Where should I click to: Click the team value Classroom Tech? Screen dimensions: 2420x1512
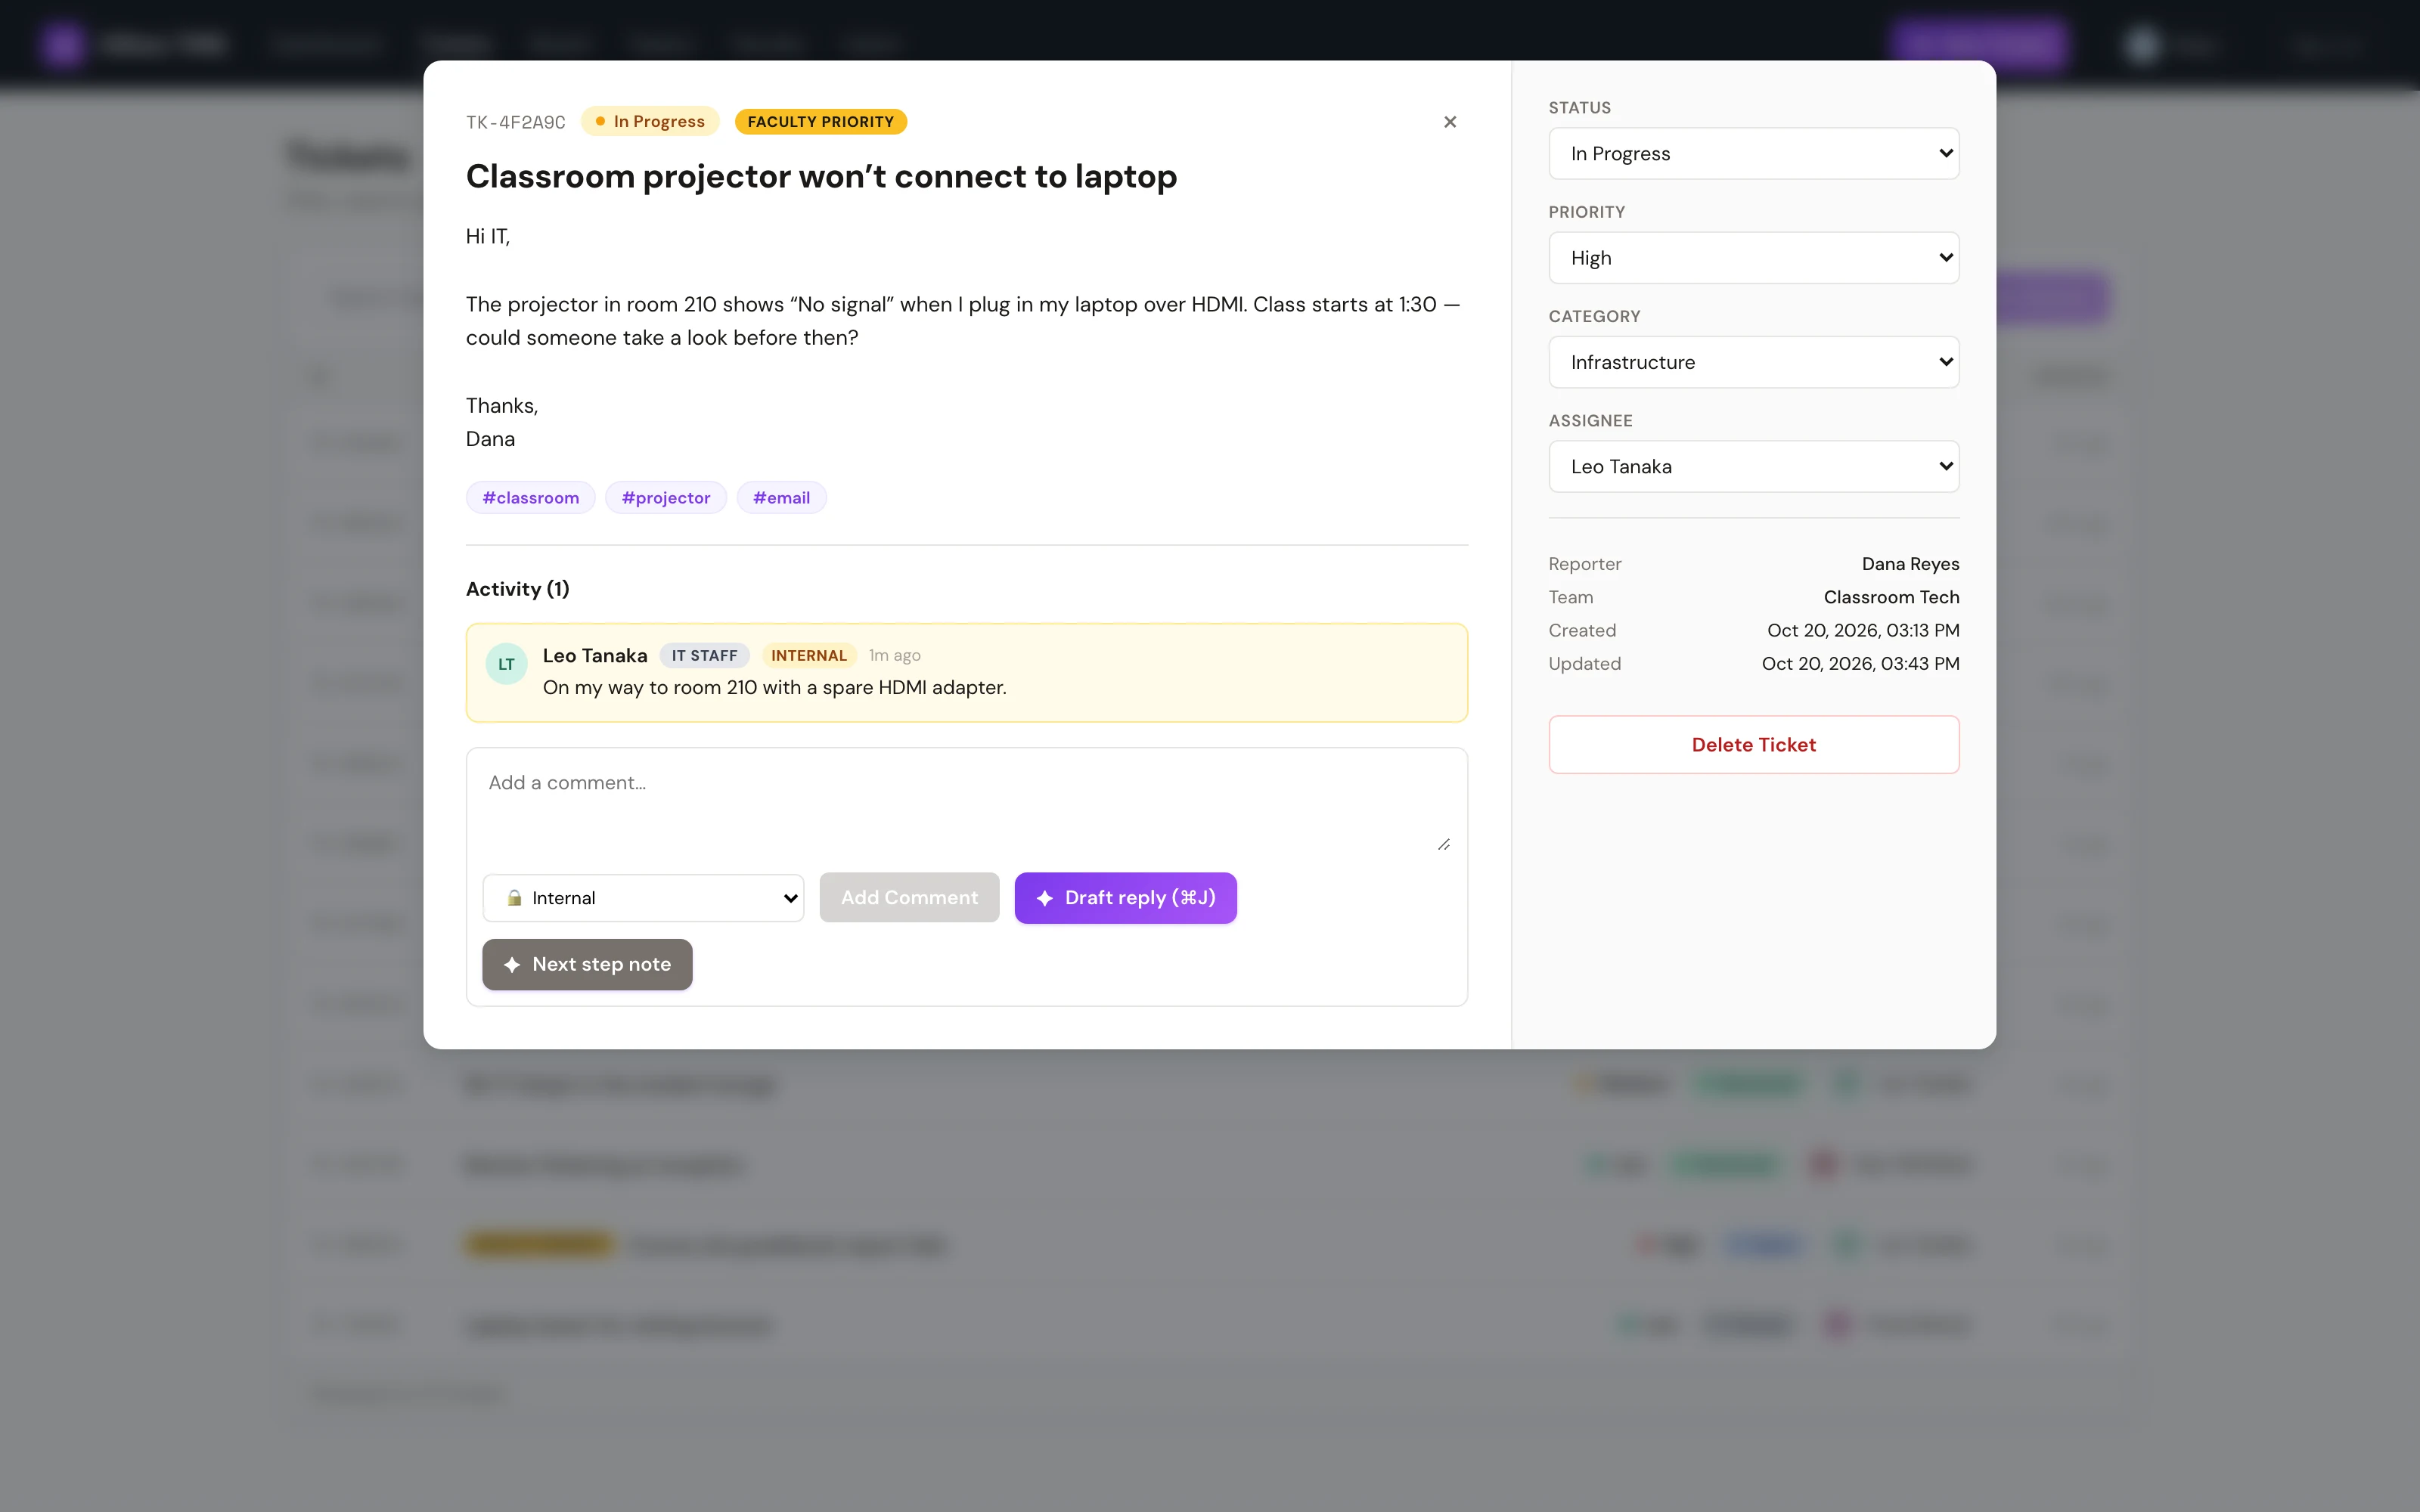(x=1891, y=597)
